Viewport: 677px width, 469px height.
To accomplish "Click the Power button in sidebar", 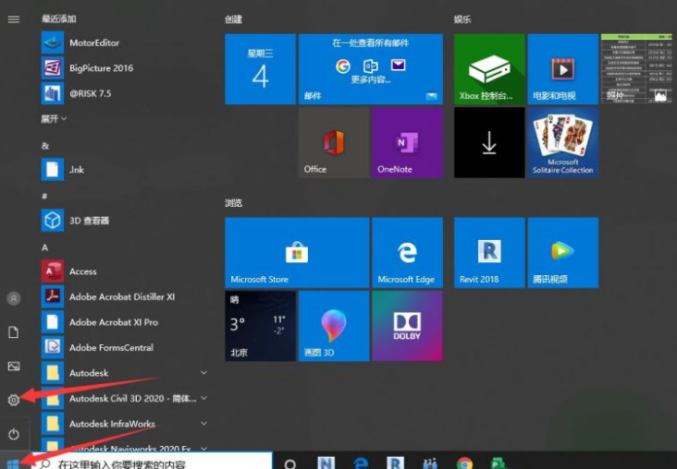I will [x=14, y=434].
